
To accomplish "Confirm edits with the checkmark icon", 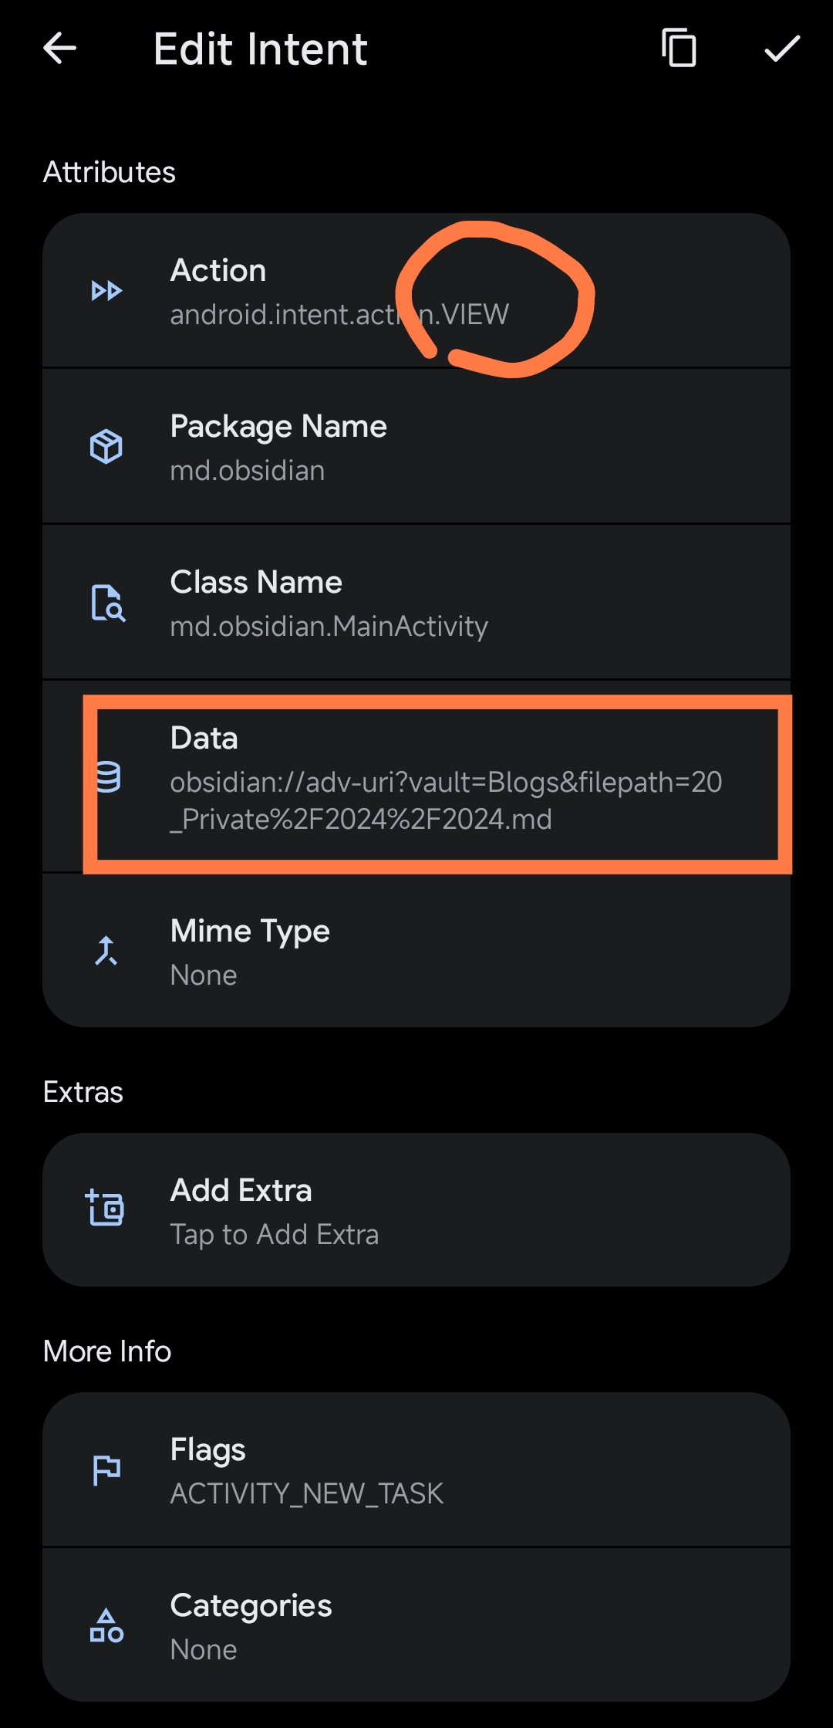I will click(x=781, y=49).
